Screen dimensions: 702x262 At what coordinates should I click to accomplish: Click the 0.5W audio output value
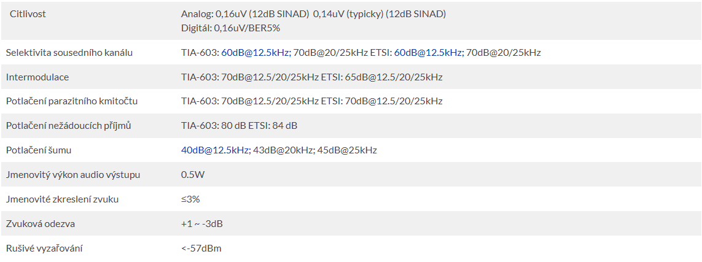click(192, 175)
